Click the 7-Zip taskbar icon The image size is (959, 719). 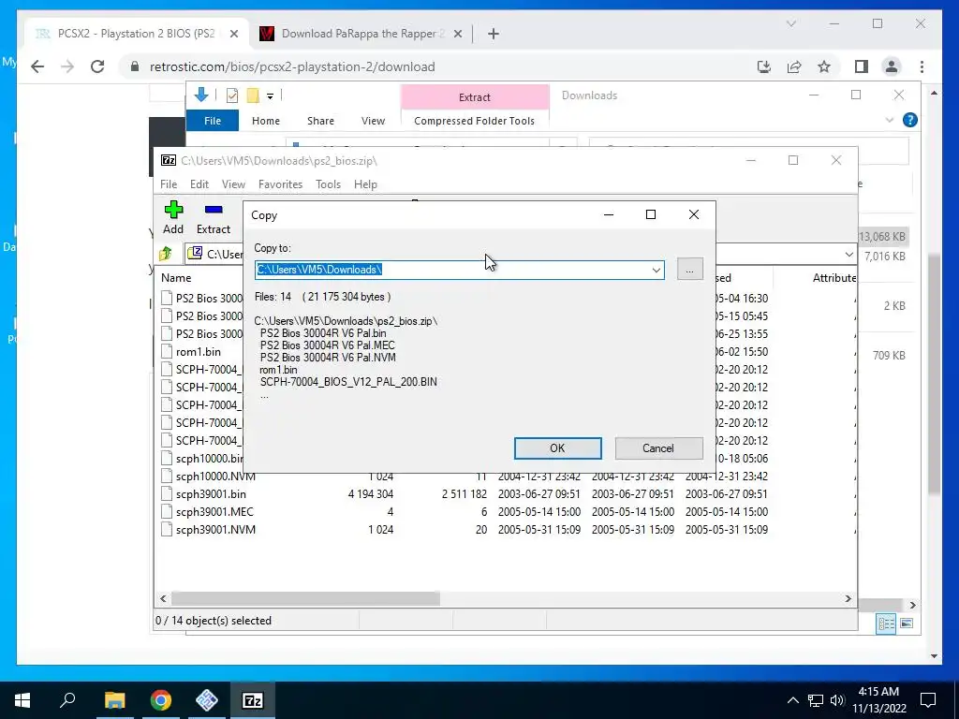point(253,700)
